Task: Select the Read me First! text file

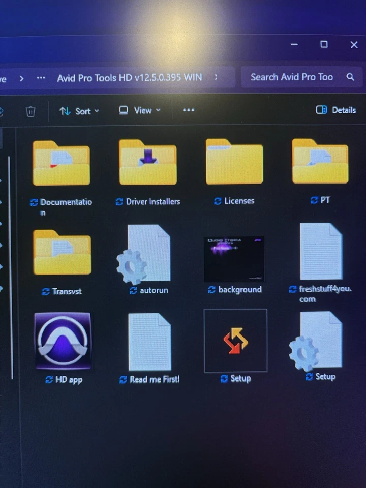Action: (149, 342)
